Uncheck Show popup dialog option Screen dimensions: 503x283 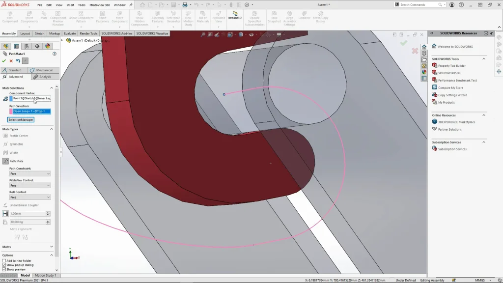click(4, 265)
